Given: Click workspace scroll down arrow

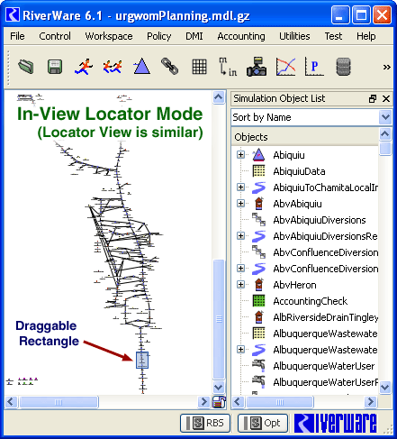Looking at the screenshot, I should pyautogui.click(x=219, y=388).
